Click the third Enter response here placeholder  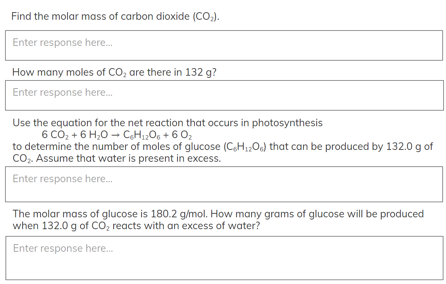[62, 179]
